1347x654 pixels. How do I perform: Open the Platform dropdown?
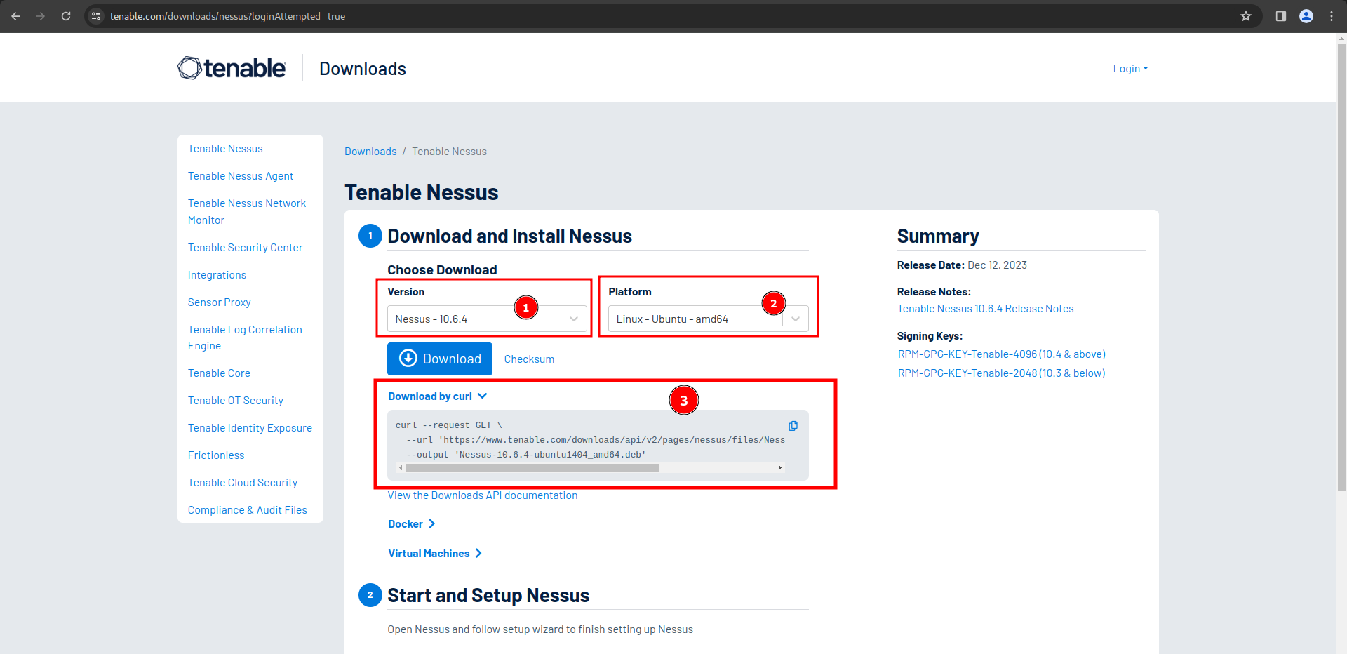(x=707, y=319)
